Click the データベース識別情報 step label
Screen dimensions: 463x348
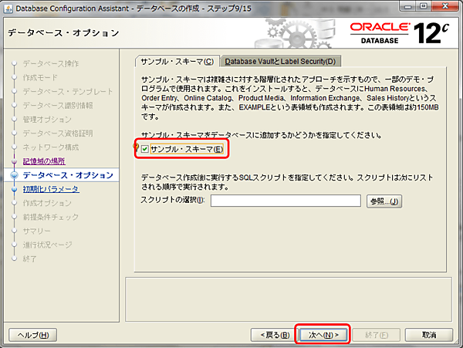click(58, 106)
